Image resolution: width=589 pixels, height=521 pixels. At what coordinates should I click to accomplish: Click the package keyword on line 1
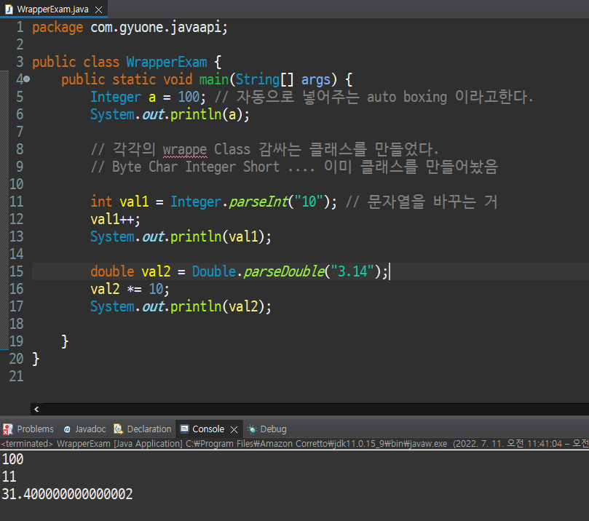[x=58, y=28]
